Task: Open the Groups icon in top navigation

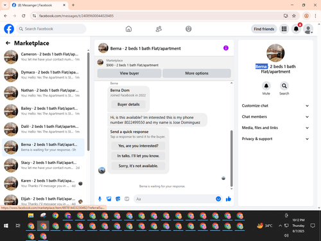Action: pyautogui.click(x=189, y=29)
